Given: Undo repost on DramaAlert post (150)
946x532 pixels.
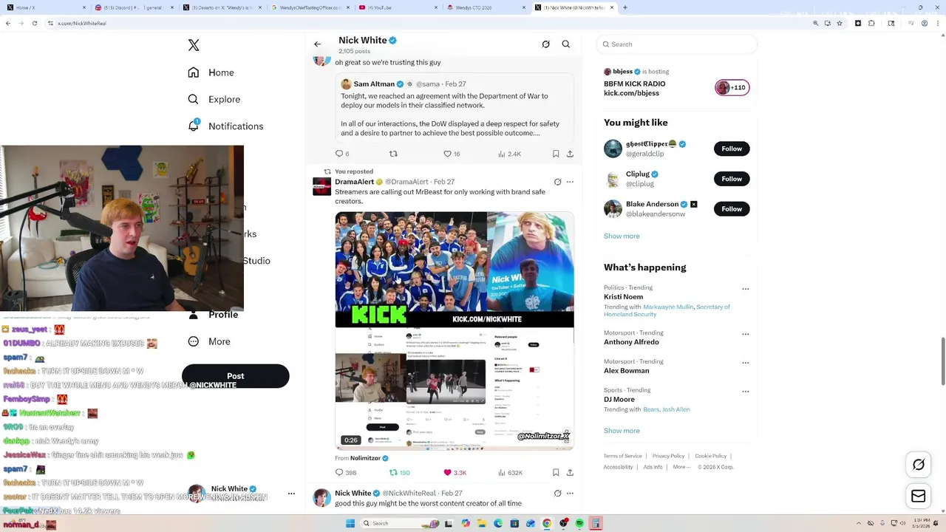Looking at the screenshot, I should click(x=399, y=473).
